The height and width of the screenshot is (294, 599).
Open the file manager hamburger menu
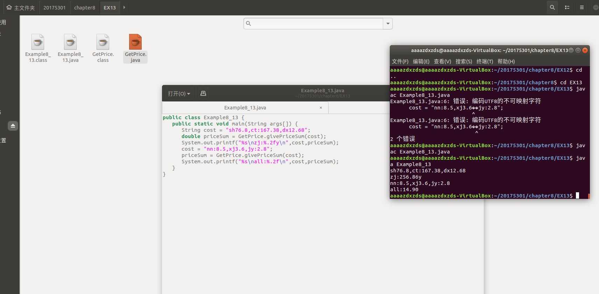click(x=582, y=7)
